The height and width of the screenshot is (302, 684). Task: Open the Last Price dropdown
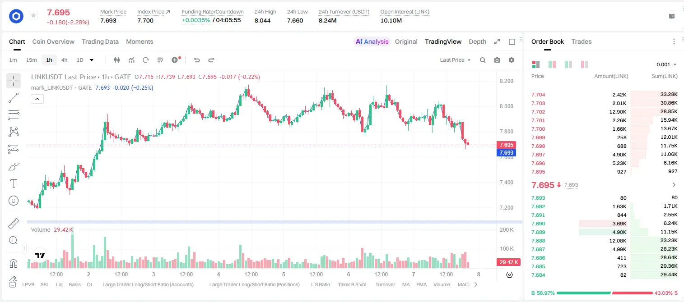pos(455,60)
